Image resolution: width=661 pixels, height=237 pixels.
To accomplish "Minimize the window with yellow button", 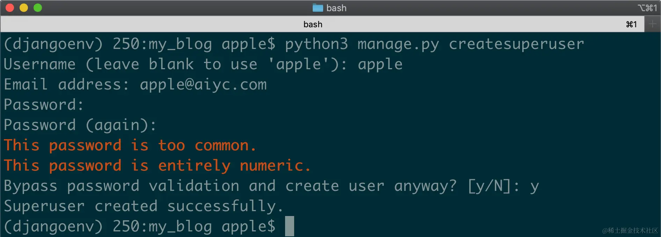I will [24, 8].
